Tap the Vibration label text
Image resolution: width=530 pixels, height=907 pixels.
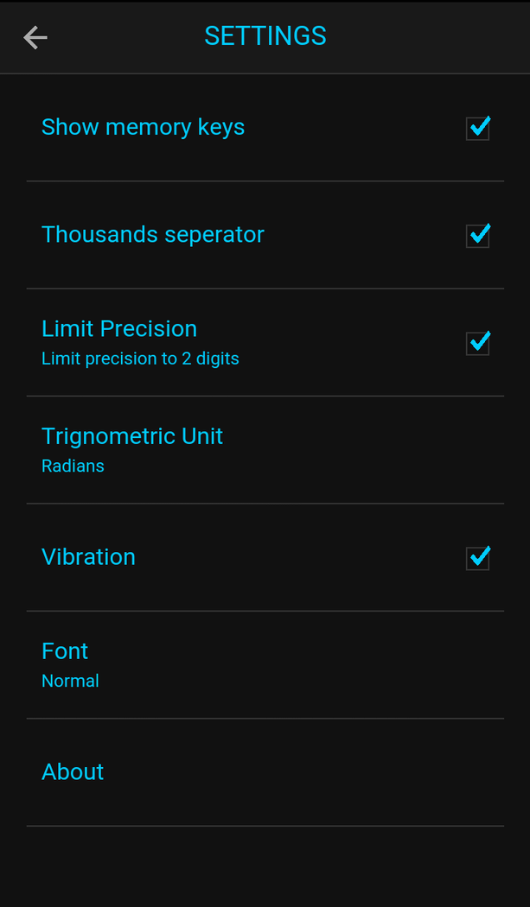[x=88, y=557]
